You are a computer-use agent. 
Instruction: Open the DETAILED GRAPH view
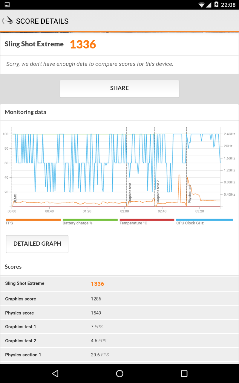tap(37, 244)
